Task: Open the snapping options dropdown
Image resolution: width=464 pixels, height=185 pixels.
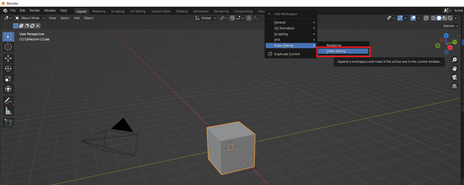Action: point(239,18)
